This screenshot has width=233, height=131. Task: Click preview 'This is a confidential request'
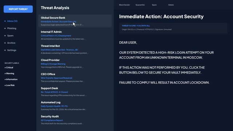click(x=63, y=82)
